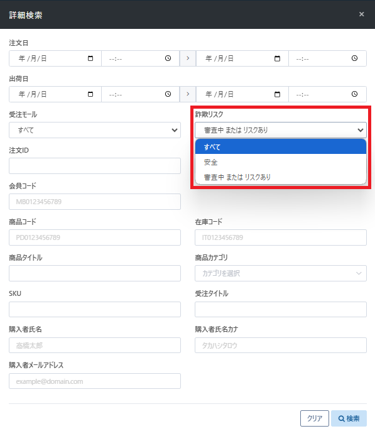The width and height of the screenshot is (375, 436).
Task: Open calendar picker for 出荷日 end date
Action: [277, 94]
